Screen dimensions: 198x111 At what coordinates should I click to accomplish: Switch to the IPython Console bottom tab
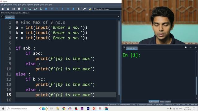pyautogui.click(x=154, y=102)
